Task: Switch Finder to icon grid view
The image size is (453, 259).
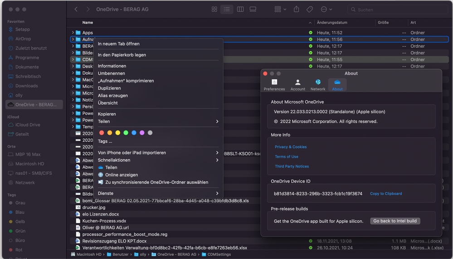Action: pos(214,10)
